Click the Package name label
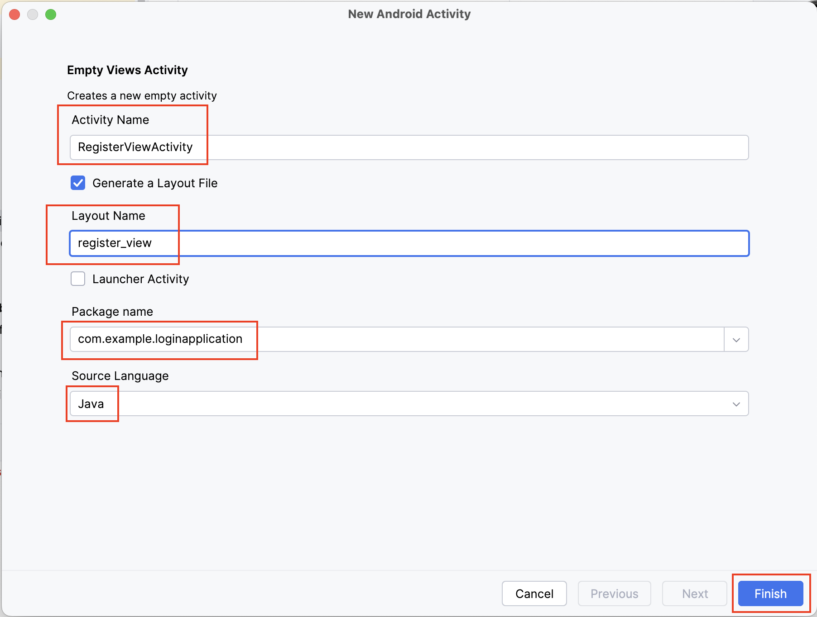Image resolution: width=817 pixels, height=617 pixels. click(x=112, y=312)
